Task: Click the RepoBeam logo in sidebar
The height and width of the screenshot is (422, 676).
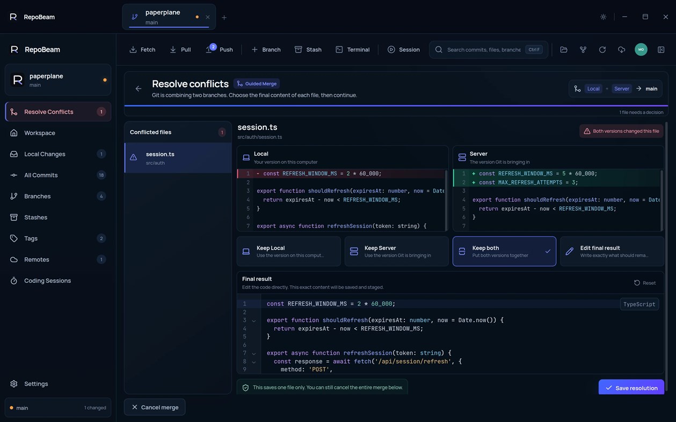Action: (x=14, y=49)
